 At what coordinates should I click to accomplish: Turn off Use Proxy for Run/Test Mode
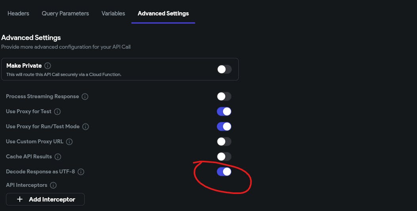coord(224,127)
